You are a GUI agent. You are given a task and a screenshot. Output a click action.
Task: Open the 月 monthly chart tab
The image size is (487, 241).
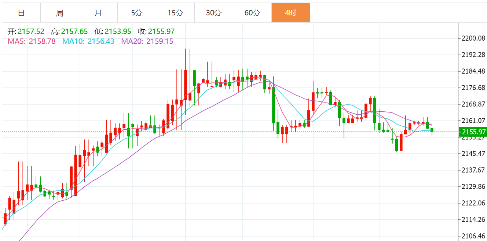click(x=98, y=13)
